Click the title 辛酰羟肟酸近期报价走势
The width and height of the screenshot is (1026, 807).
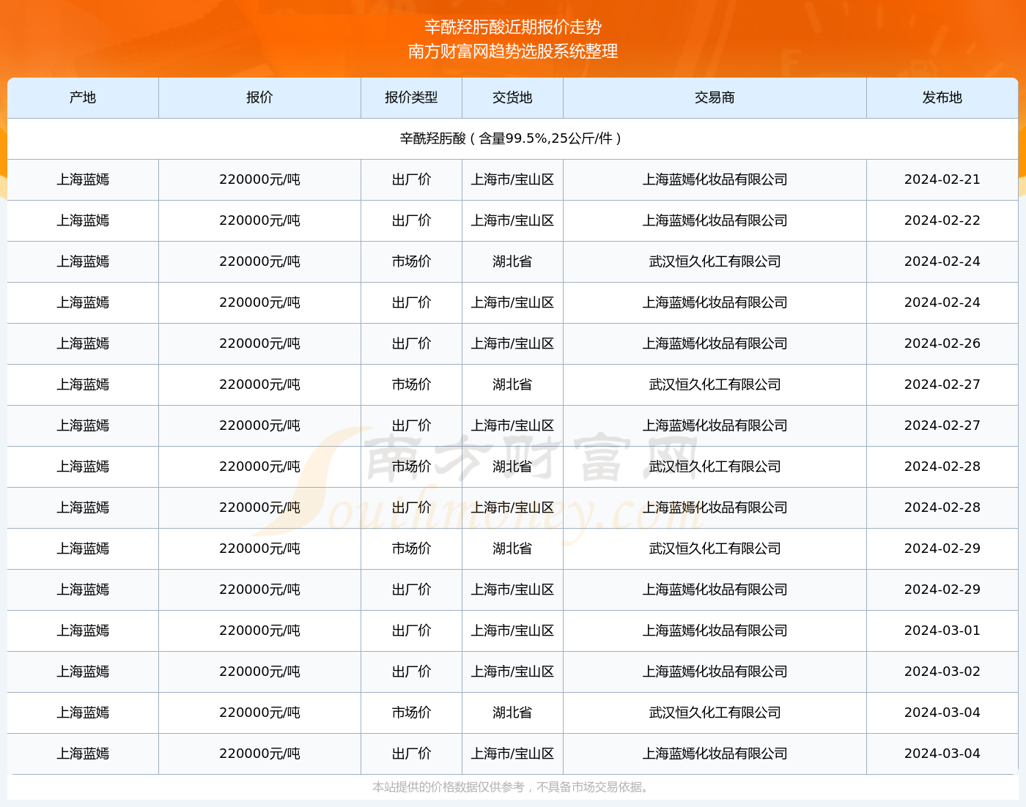(x=513, y=27)
